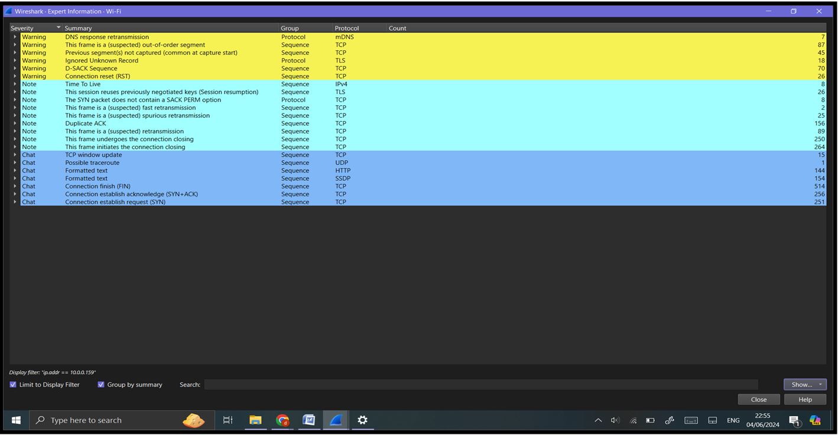Enable the Limit to Display Filter option
This screenshot has height=435, width=838.
[x=12, y=384]
